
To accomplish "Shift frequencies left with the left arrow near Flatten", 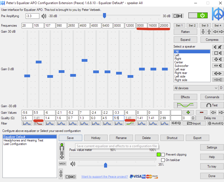I will tap(215, 32).
